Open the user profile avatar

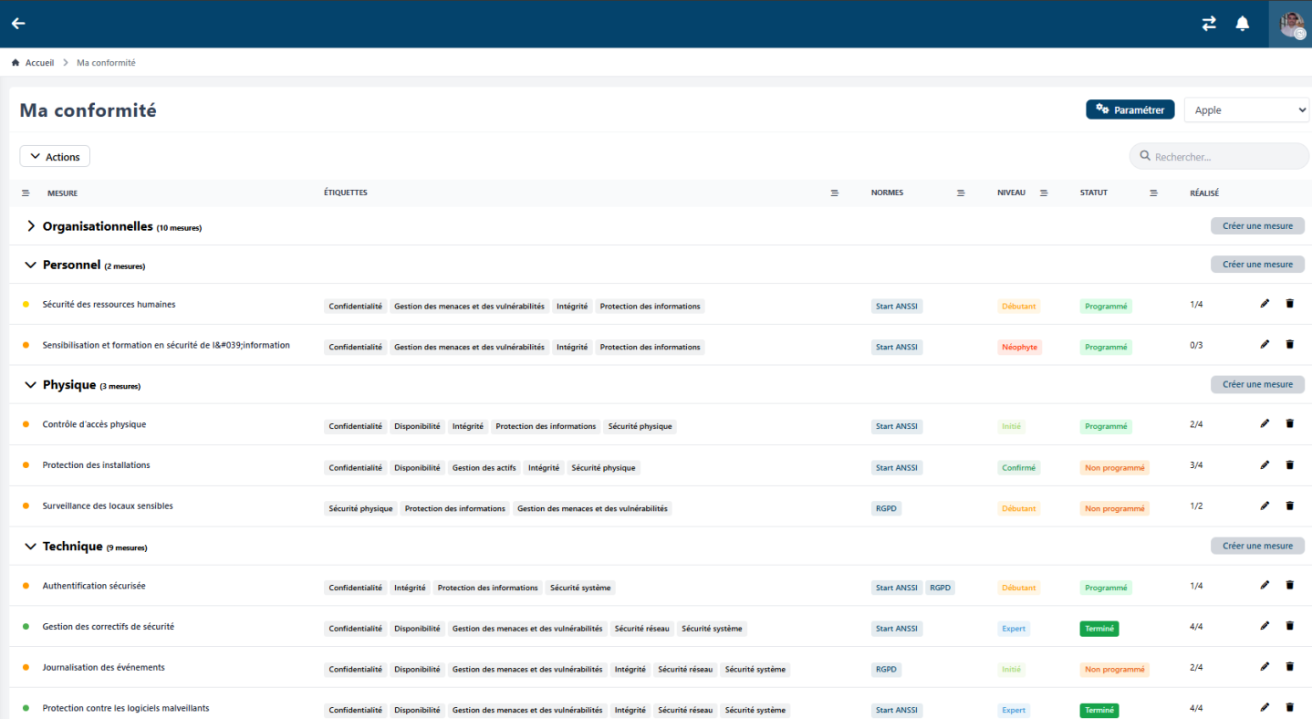pos(1291,24)
